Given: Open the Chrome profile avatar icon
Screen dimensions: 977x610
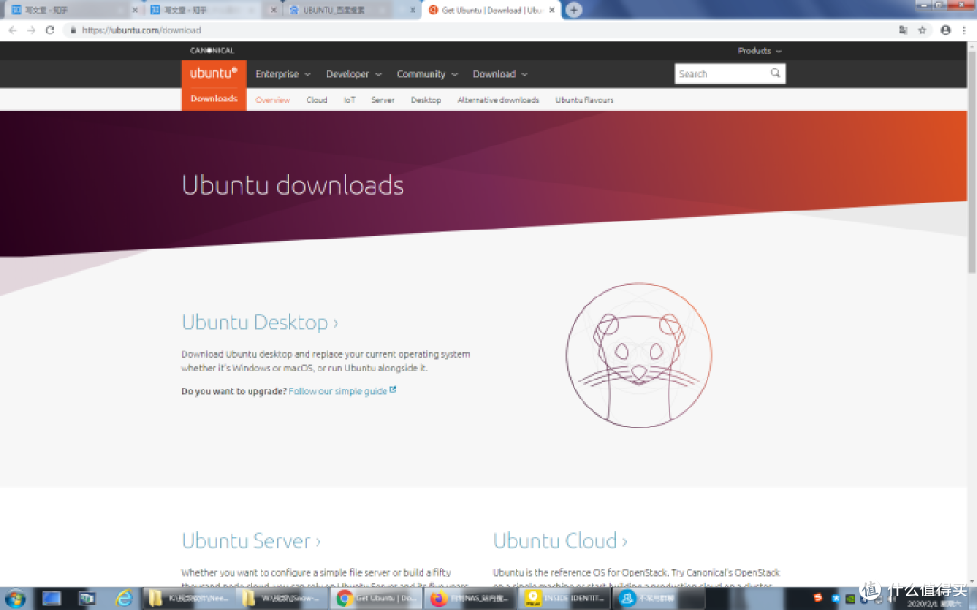Looking at the screenshot, I should coord(945,30).
